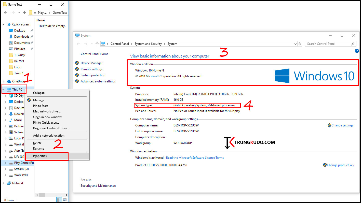
Task: Click Change settings link
Action: click(342, 125)
